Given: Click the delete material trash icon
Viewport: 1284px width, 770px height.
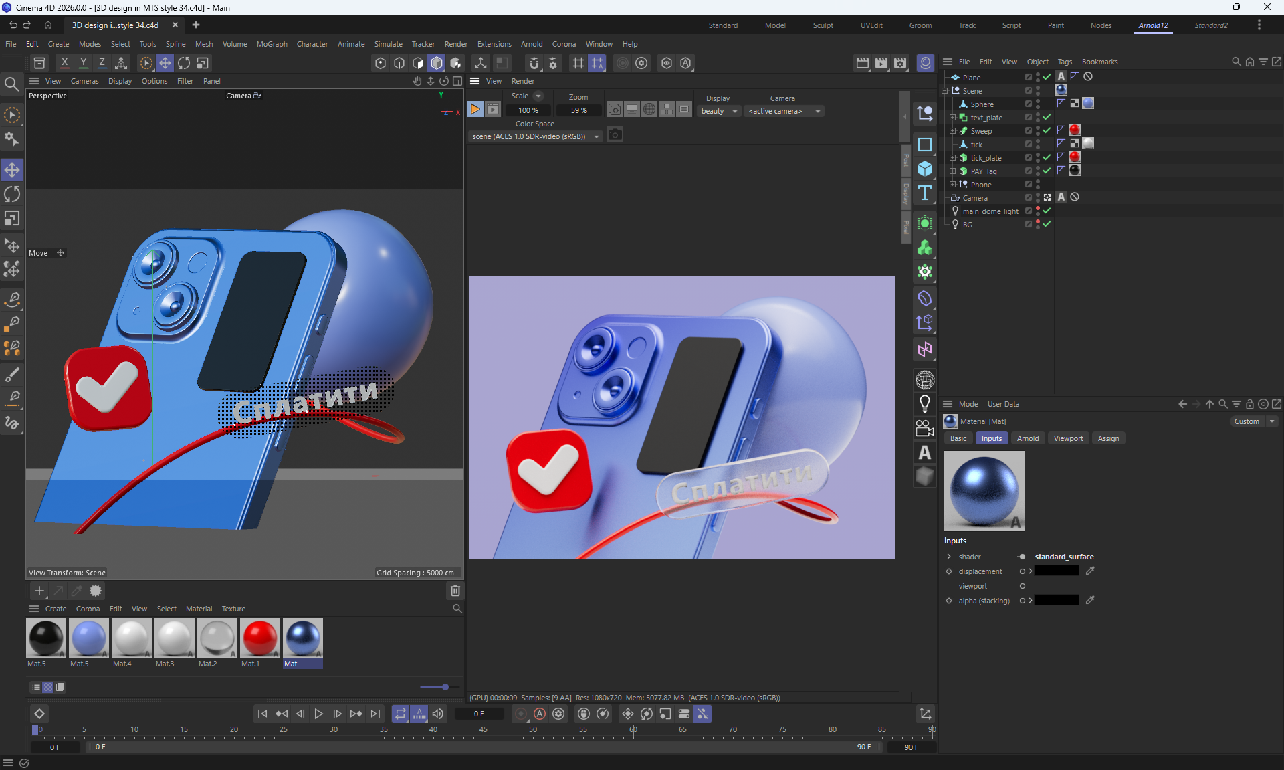Looking at the screenshot, I should 455,591.
